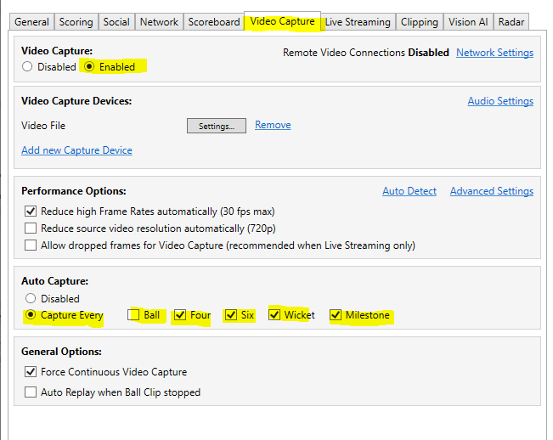Open the Audio Settings link
Image resolution: width=553 pixels, height=440 pixels.
(x=500, y=101)
